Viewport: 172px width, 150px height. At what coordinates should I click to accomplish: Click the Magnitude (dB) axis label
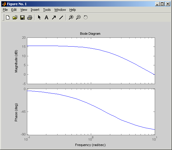pyautogui.click(x=16, y=61)
